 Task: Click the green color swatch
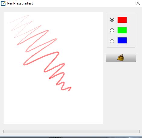coord(122,30)
